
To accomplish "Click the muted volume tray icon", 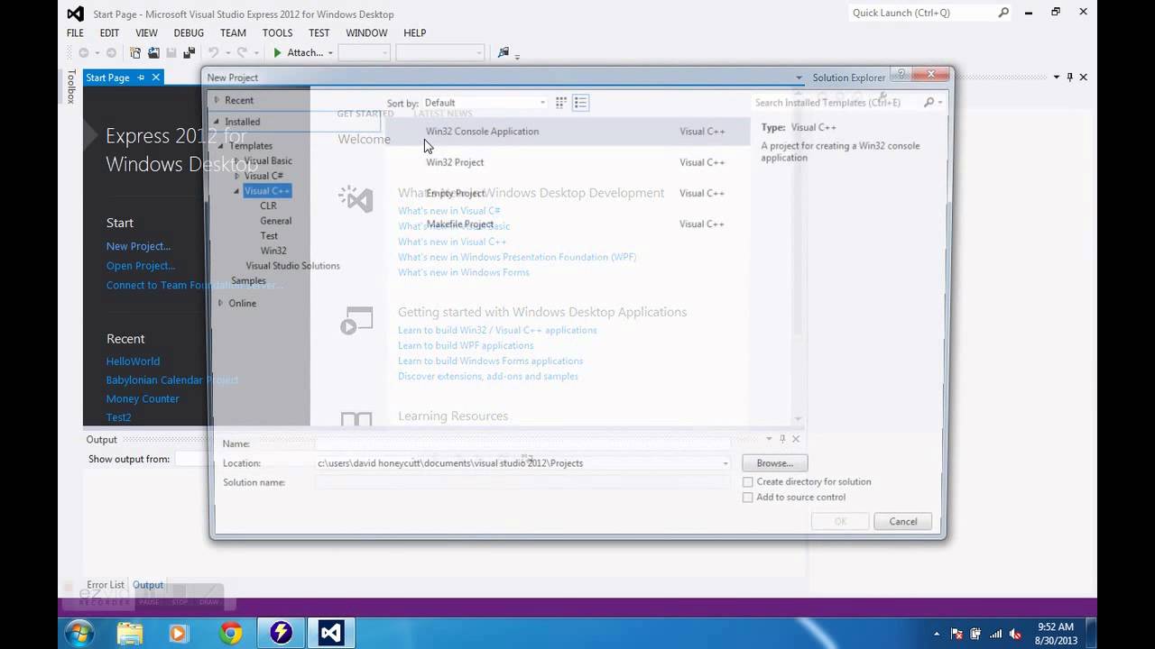I will [1014, 634].
